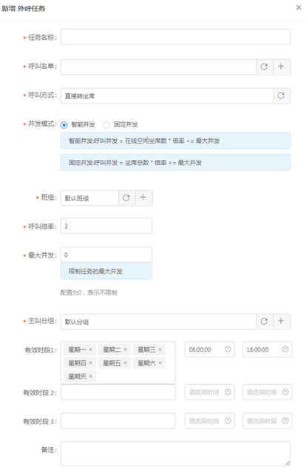Click the 呼叫倍率 field containing 3

click(106, 226)
